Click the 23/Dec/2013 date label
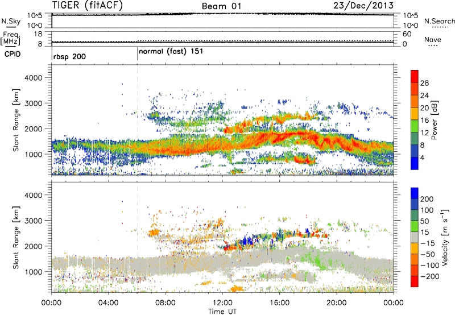 [363, 5]
